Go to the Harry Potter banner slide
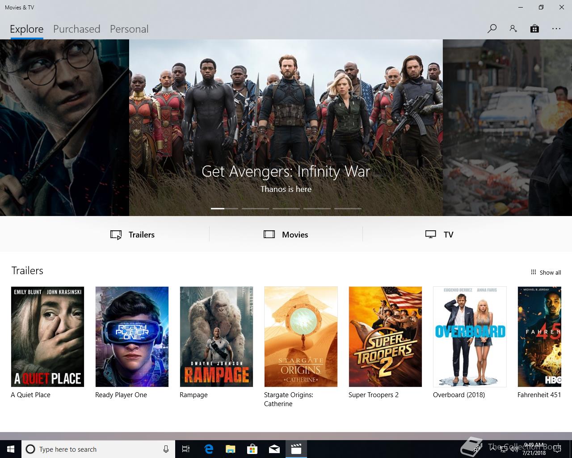This screenshot has width=572, height=458. [64, 127]
